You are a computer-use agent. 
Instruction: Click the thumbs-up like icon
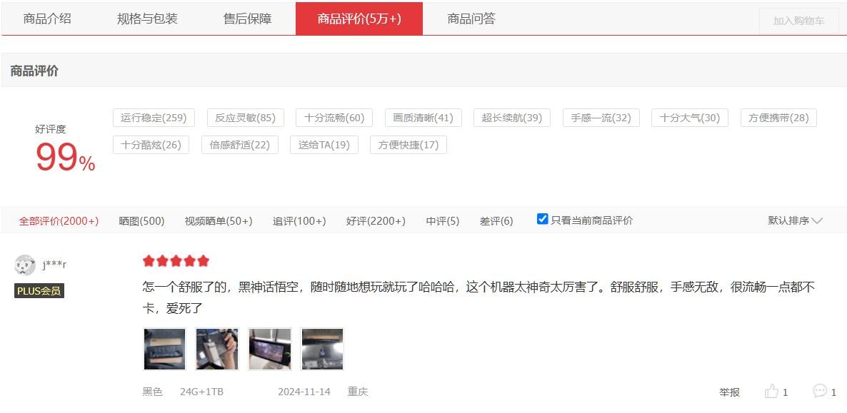click(x=771, y=392)
